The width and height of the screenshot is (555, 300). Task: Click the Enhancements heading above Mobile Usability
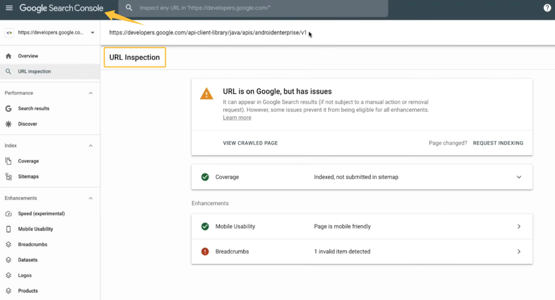click(x=210, y=203)
